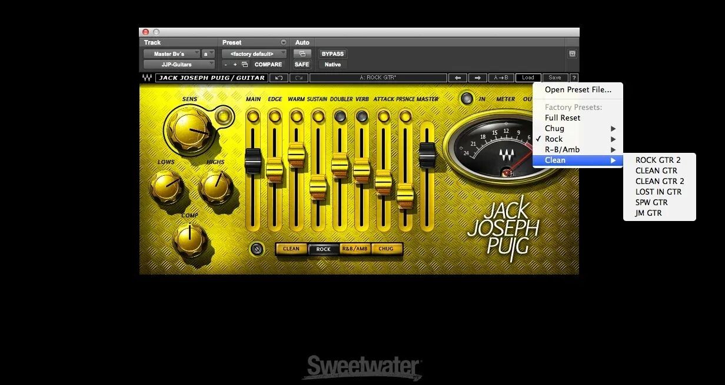
Task: Click the SUSTAIN fader handle
Action: coord(318,187)
